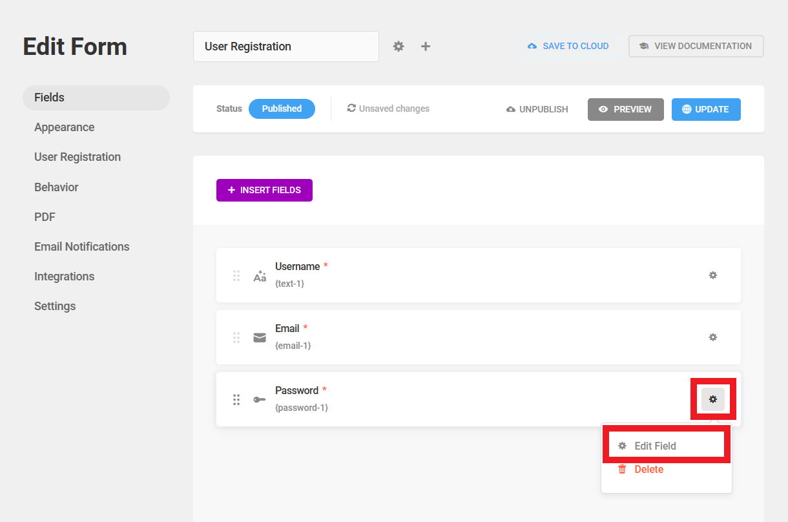Image resolution: width=788 pixels, height=522 pixels.
Task: Switch to Behavior section
Action: tap(56, 187)
